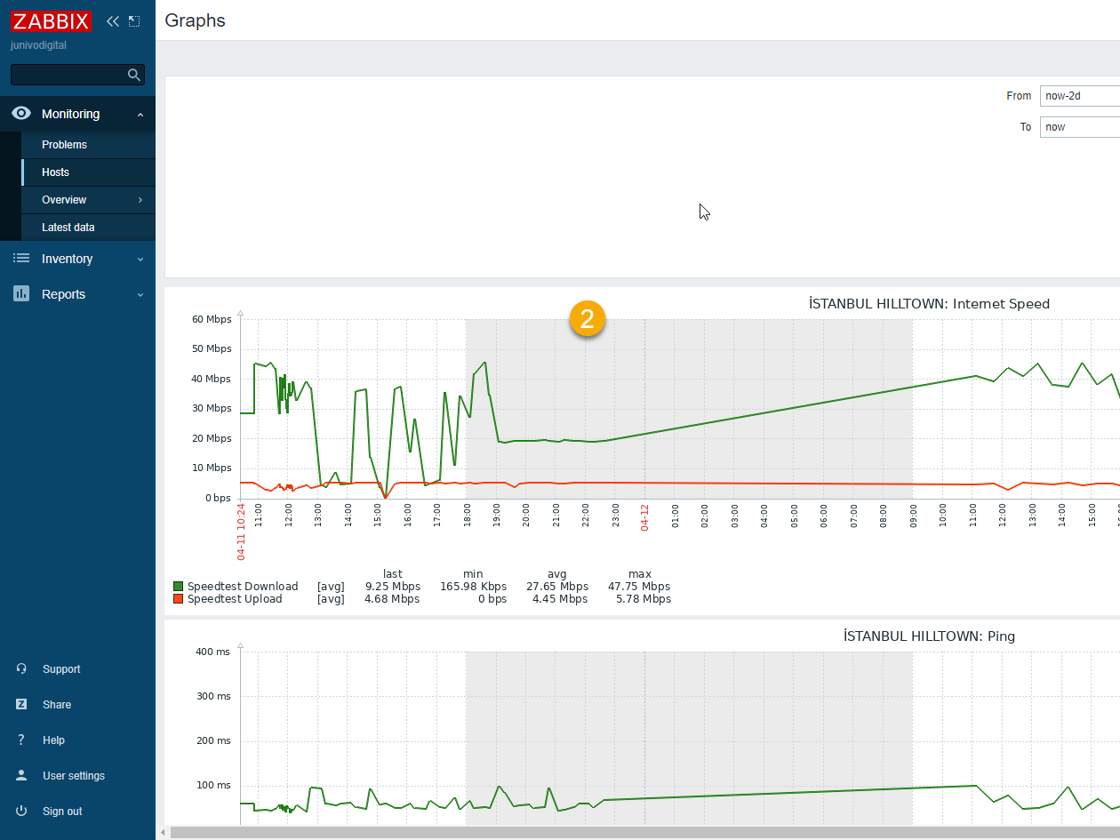
Task: Expand the Reports menu section
Action: pos(63,294)
